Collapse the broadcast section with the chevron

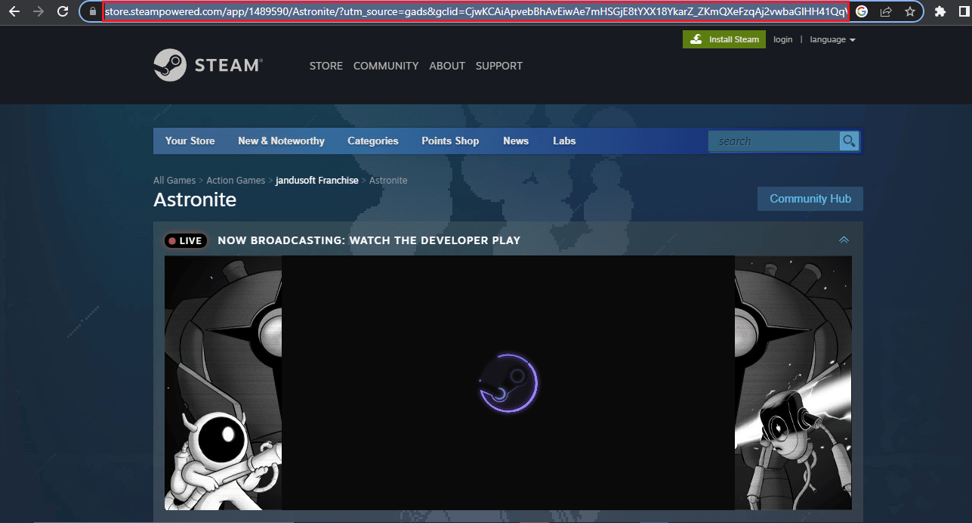point(844,240)
